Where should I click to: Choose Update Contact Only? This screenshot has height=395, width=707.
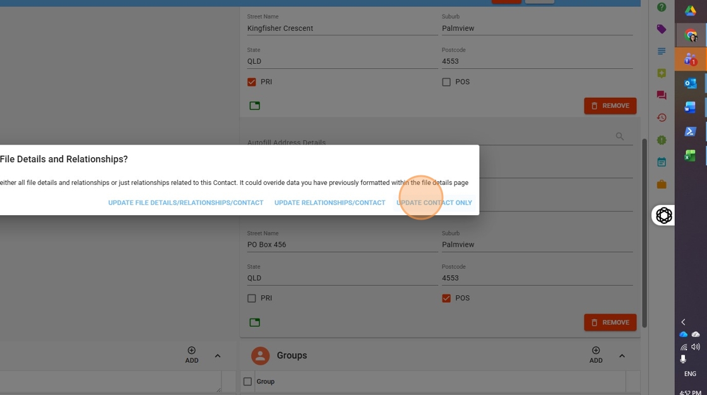click(434, 203)
